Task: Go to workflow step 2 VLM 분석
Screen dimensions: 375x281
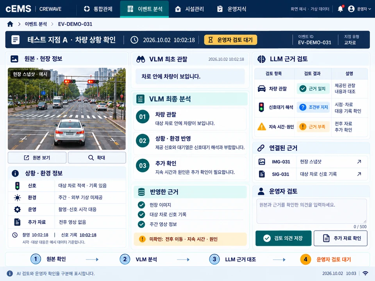Action: click(138, 259)
